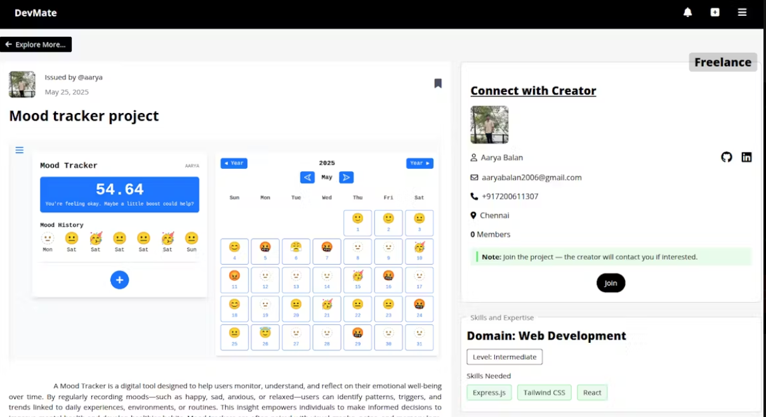Viewport: 766px width, 417px height.
Task: Open creator's LinkedIn profile icon
Action: 746,157
